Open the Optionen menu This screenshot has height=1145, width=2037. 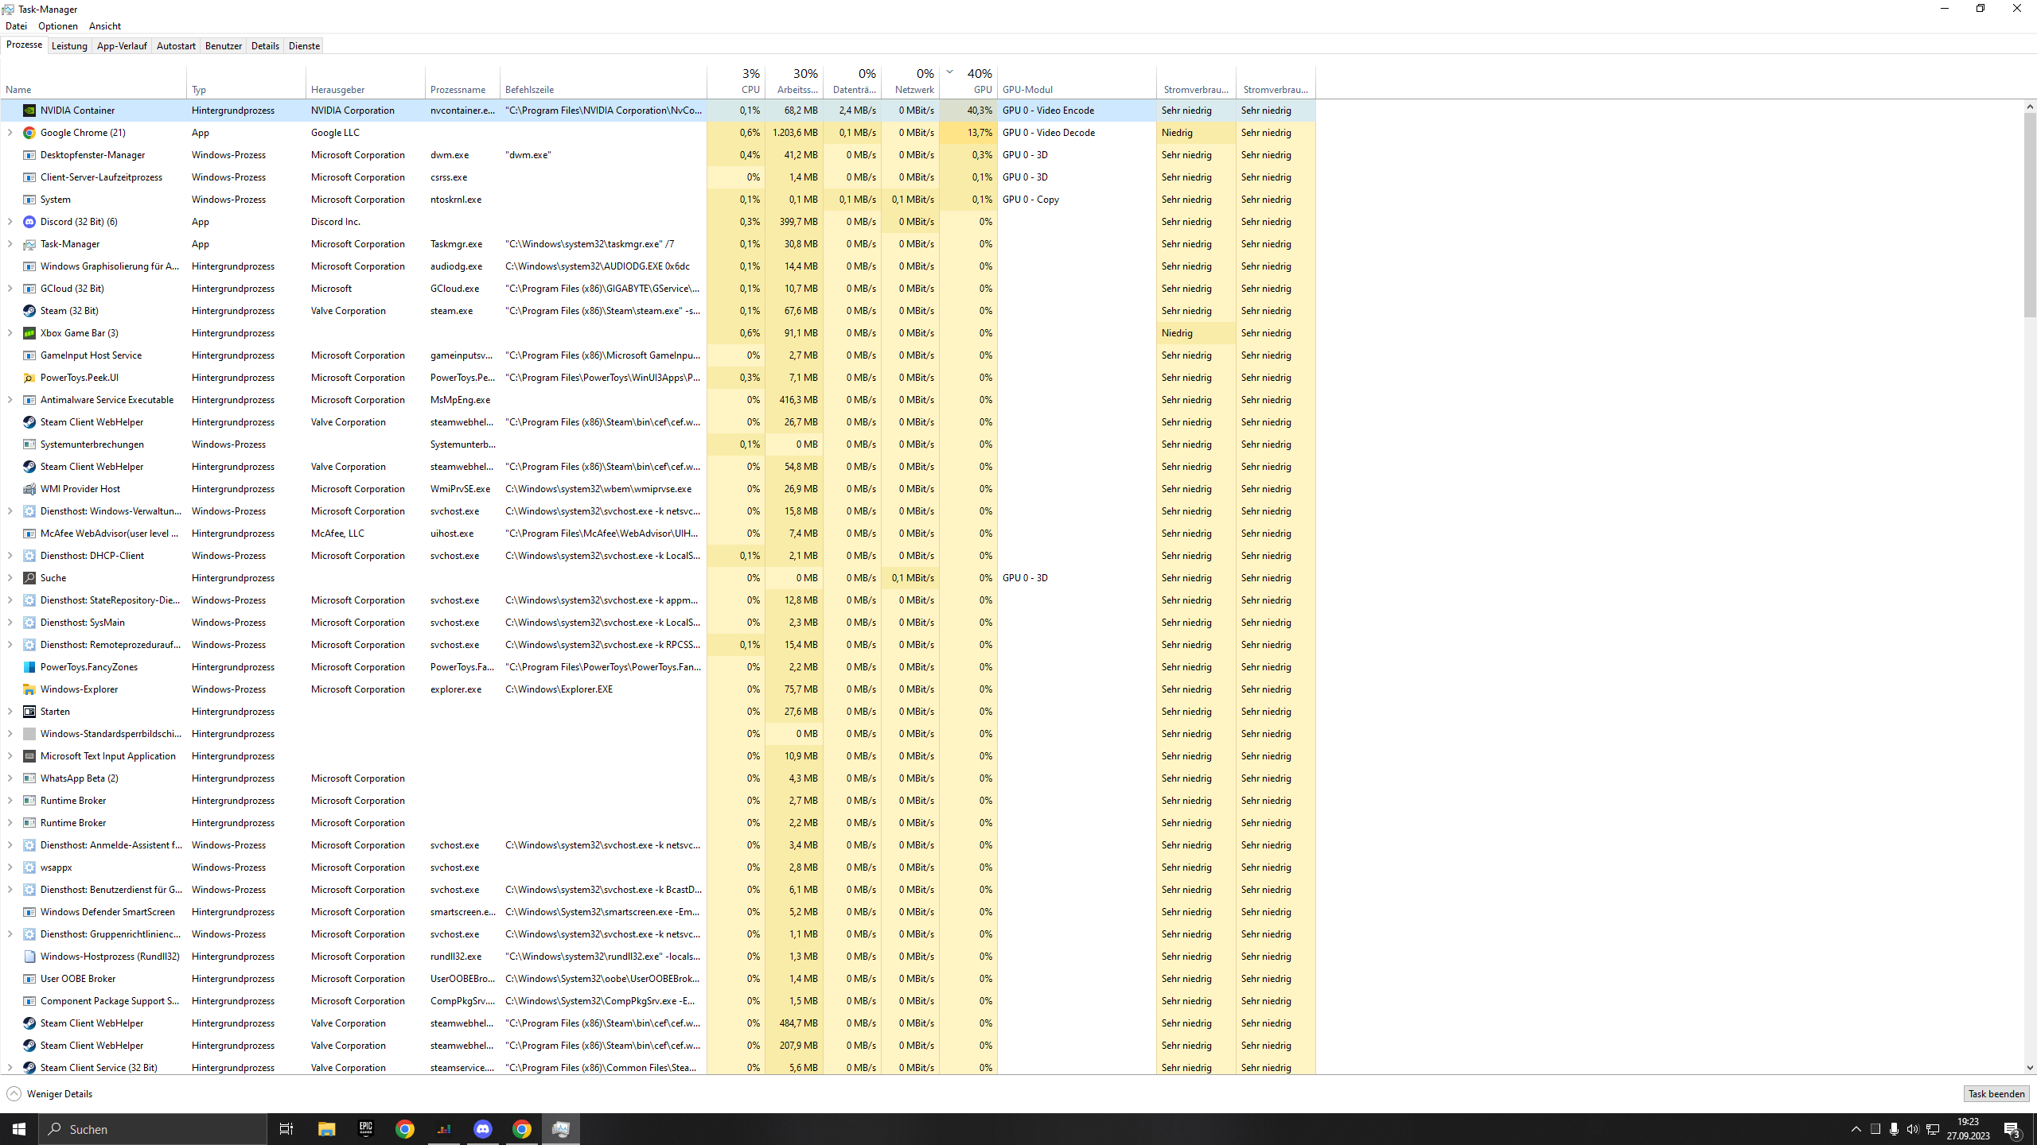[x=57, y=25]
